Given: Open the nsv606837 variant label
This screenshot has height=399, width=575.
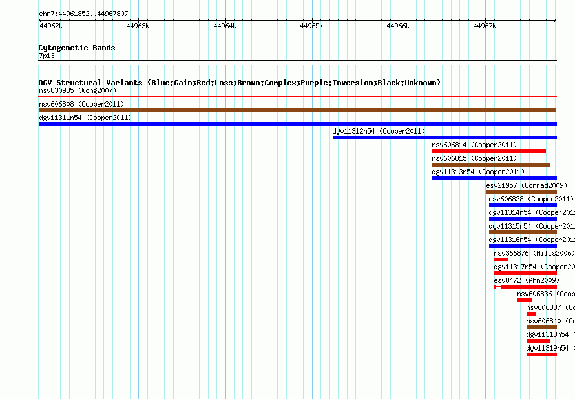Looking at the screenshot, I should tap(550, 307).
